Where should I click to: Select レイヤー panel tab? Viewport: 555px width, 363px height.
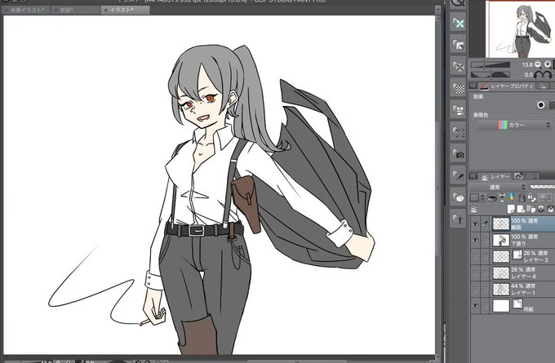click(495, 176)
